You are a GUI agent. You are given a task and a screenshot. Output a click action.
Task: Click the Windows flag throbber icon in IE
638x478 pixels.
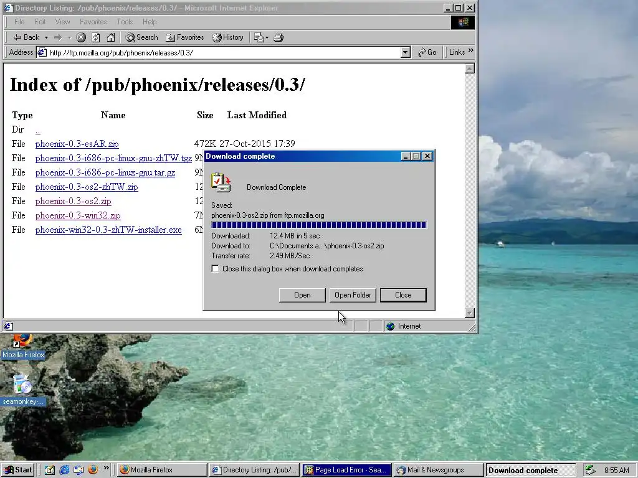pyautogui.click(x=463, y=22)
